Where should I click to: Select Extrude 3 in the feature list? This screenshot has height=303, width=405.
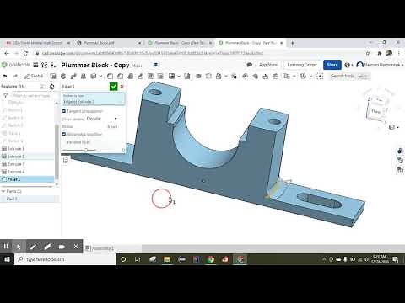(28, 164)
